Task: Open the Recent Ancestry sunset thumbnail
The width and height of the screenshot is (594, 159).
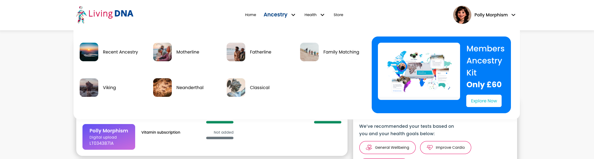Action: pos(89,52)
